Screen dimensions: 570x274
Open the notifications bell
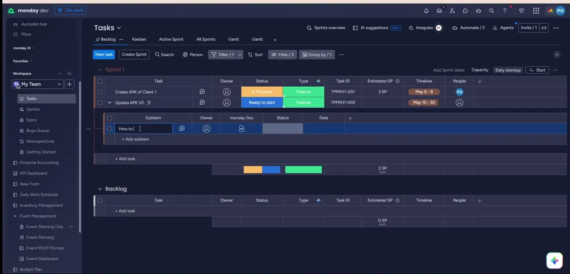pos(426,11)
